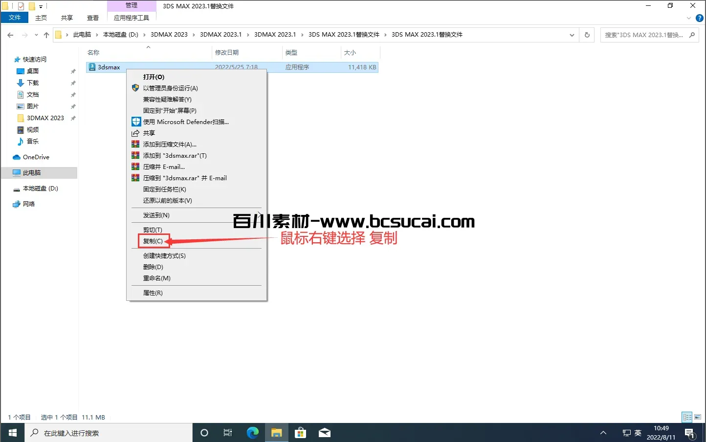Choose 创建快捷方式(S) entry

pos(197,256)
